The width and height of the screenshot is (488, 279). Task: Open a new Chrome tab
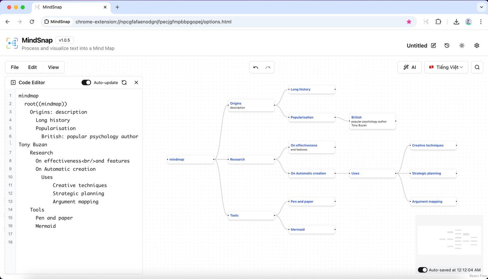tap(117, 7)
